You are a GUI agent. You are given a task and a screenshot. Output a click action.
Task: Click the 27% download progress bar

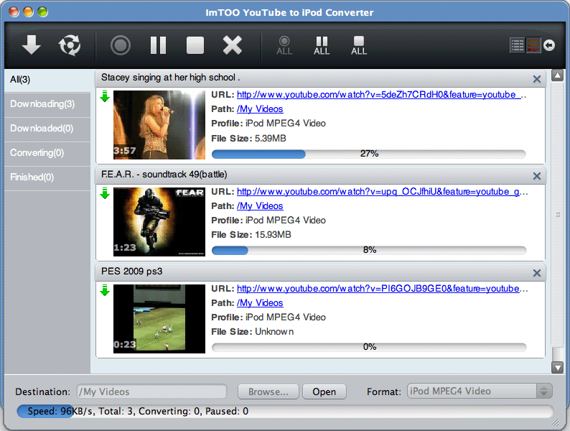pyautogui.click(x=369, y=154)
